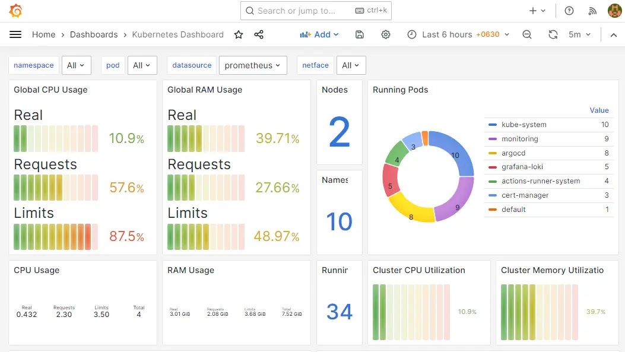The height and width of the screenshot is (352, 625).
Task: Open the namespace All dropdown
Action: [76, 65]
